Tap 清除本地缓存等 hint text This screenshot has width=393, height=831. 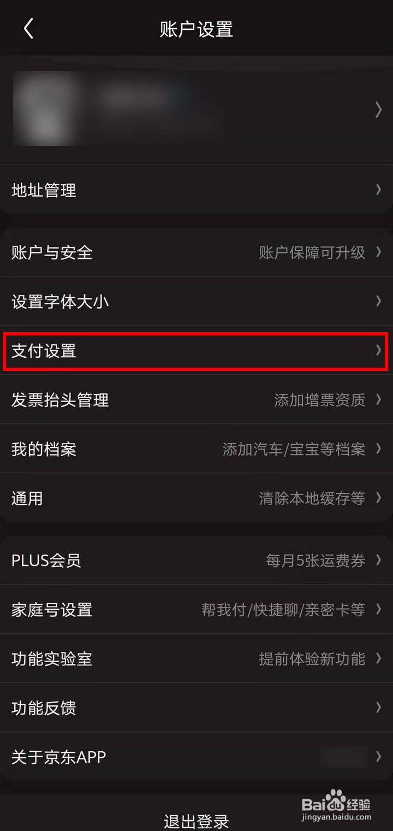click(x=312, y=498)
